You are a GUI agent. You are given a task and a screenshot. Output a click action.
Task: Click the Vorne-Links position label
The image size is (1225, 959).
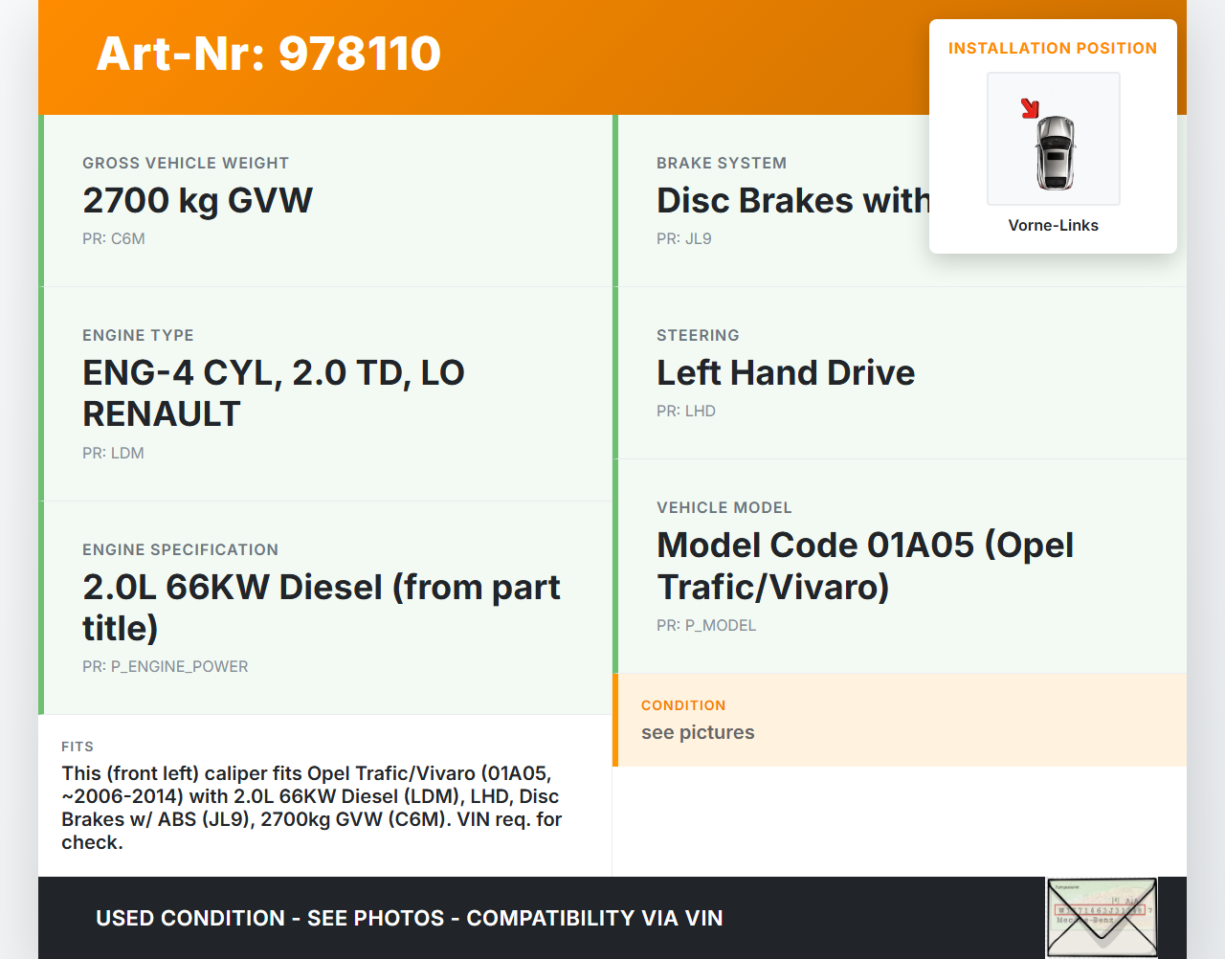1053,226
